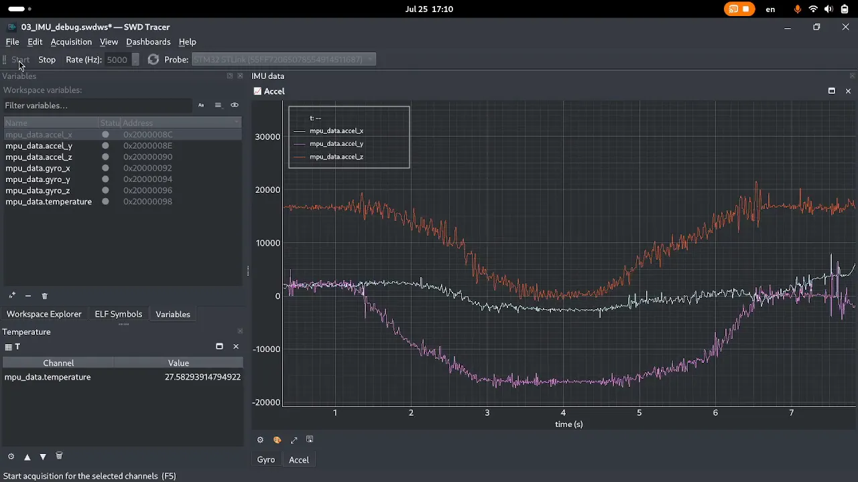
Task: Open the Acquisition menu
Action: click(x=71, y=42)
